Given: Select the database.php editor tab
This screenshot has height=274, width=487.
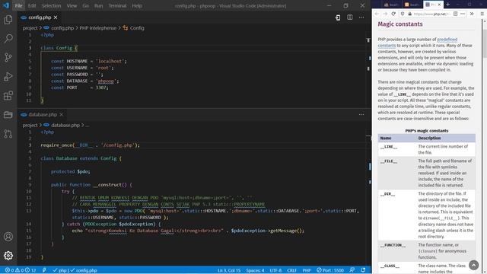Looking at the screenshot, I should click(x=42, y=115).
